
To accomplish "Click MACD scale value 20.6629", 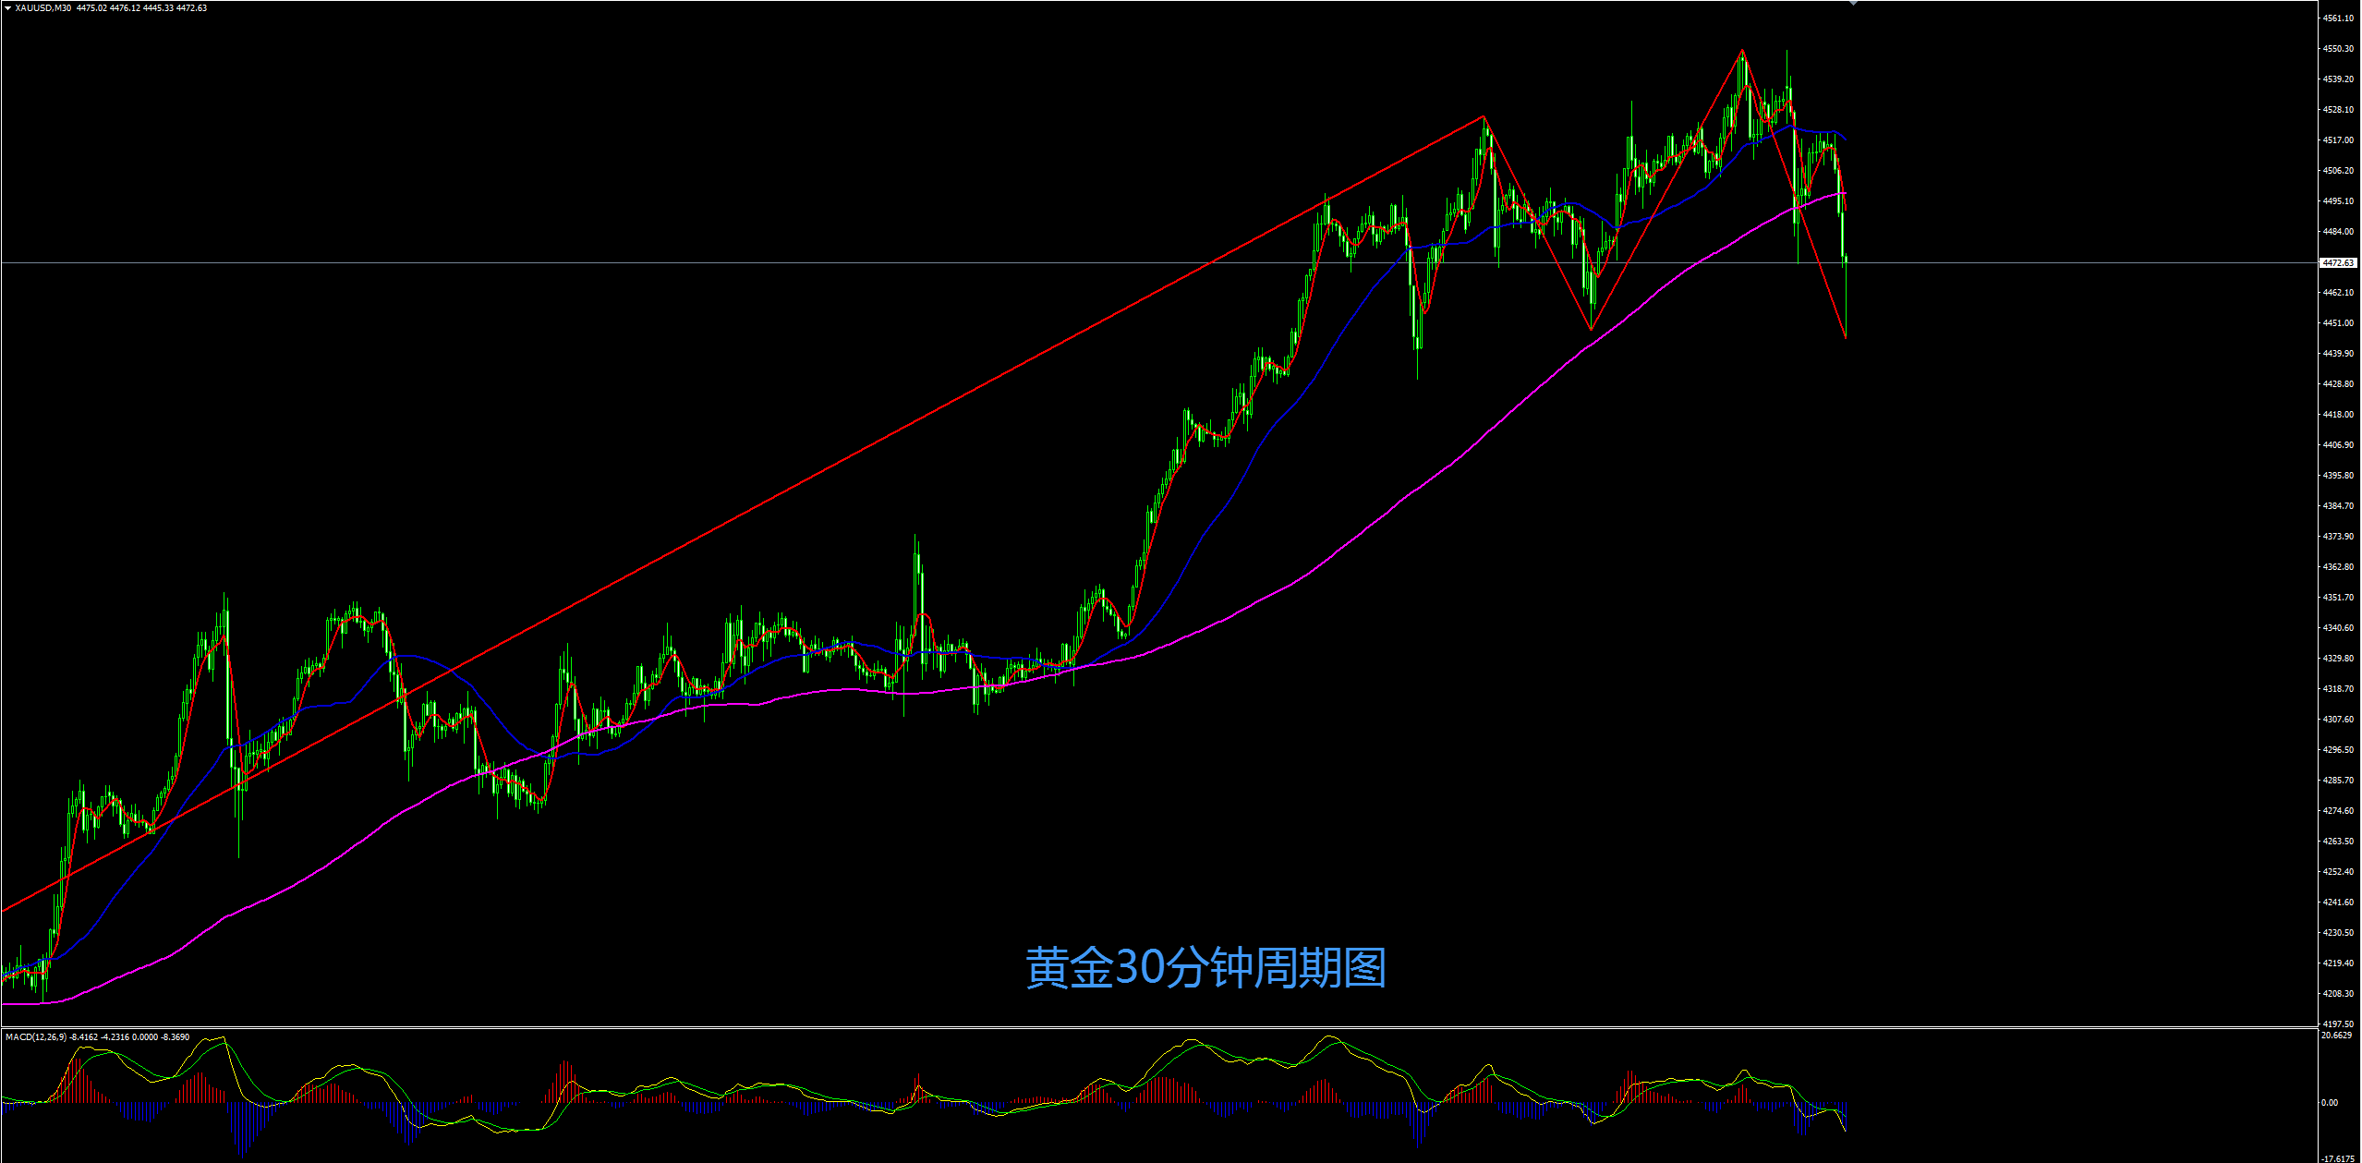I will 2336,1036.
